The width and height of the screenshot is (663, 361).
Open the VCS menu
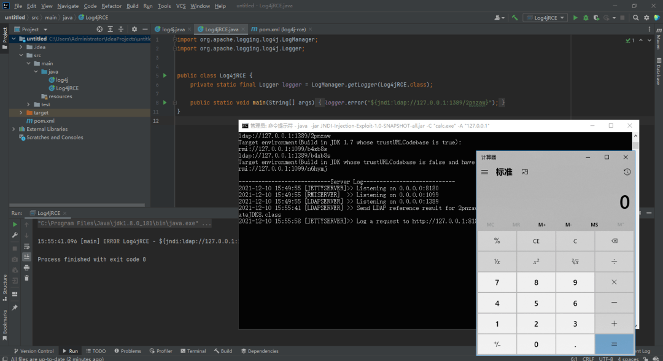pyautogui.click(x=180, y=6)
